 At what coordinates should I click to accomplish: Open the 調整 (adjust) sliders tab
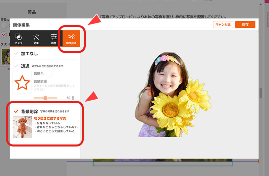coord(53,39)
